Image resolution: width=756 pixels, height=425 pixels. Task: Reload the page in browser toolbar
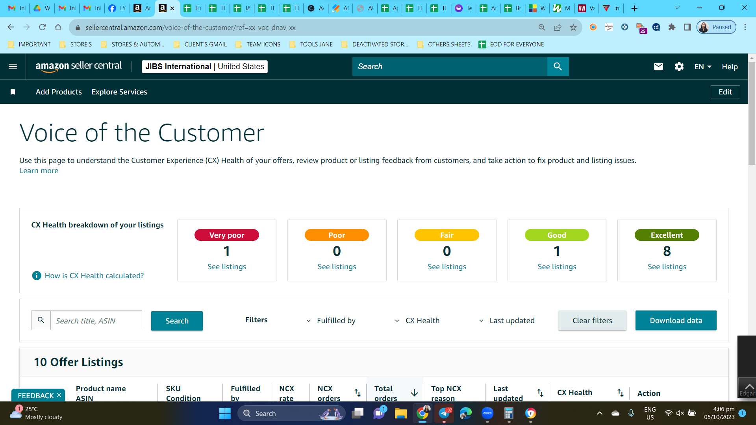tap(42, 27)
